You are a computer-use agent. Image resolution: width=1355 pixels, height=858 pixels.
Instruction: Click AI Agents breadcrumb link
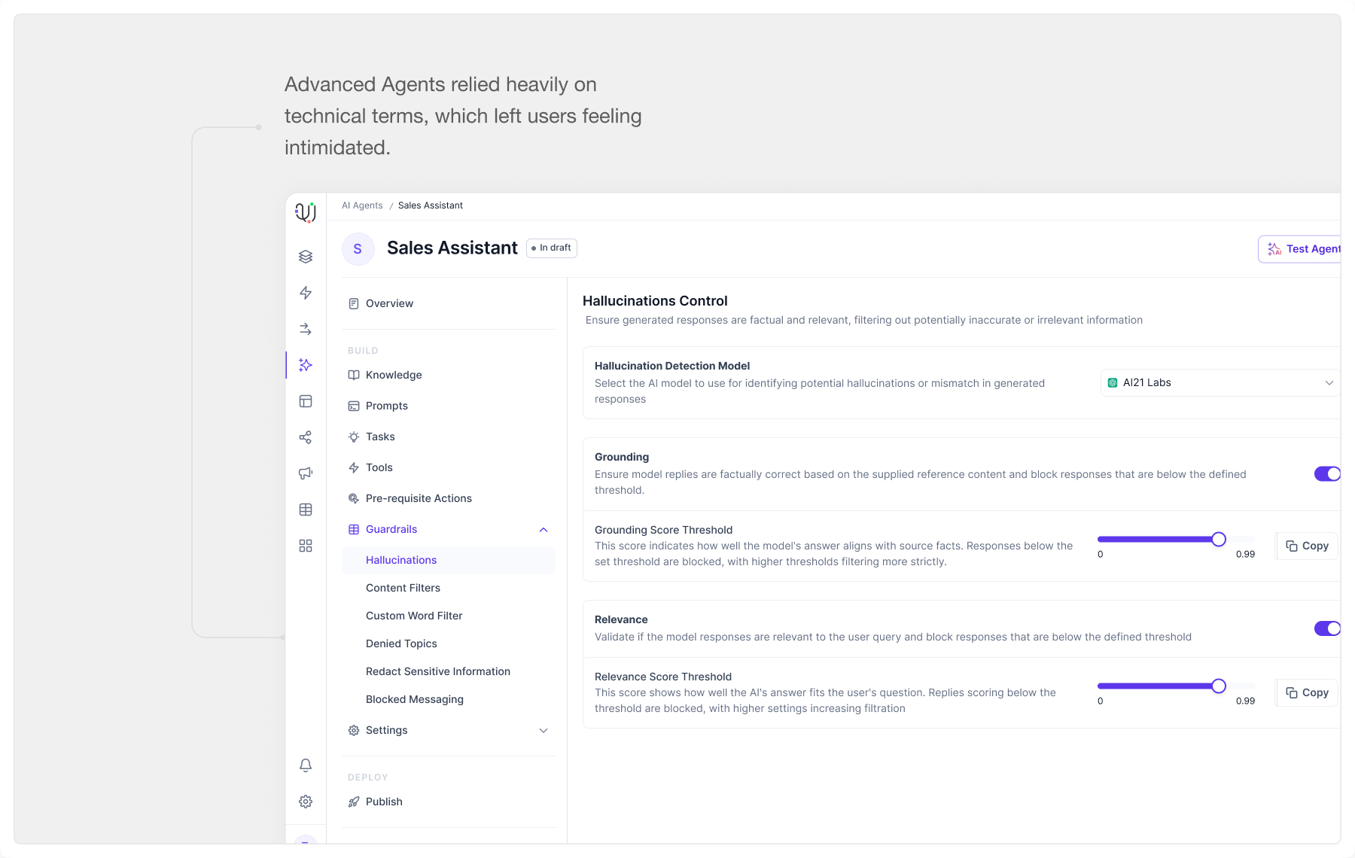pyautogui.click(x=362, y=205)
